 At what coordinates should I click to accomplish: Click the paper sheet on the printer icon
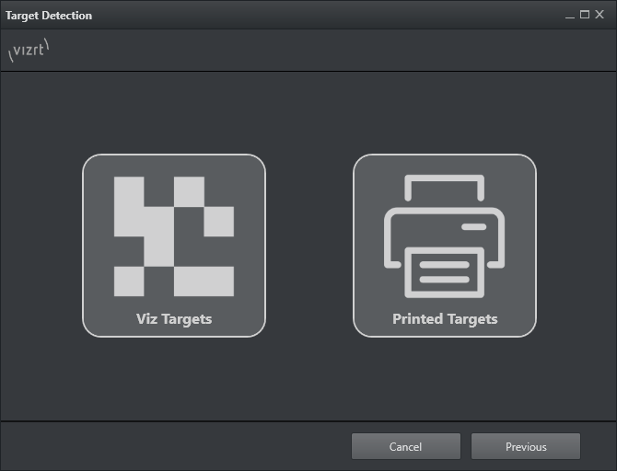coord(445,271)
